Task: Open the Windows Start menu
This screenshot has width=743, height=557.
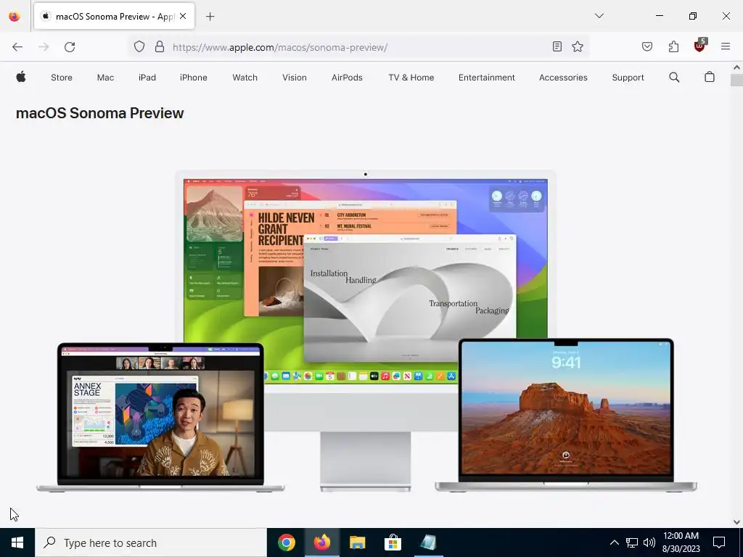Action: [17, 542]
